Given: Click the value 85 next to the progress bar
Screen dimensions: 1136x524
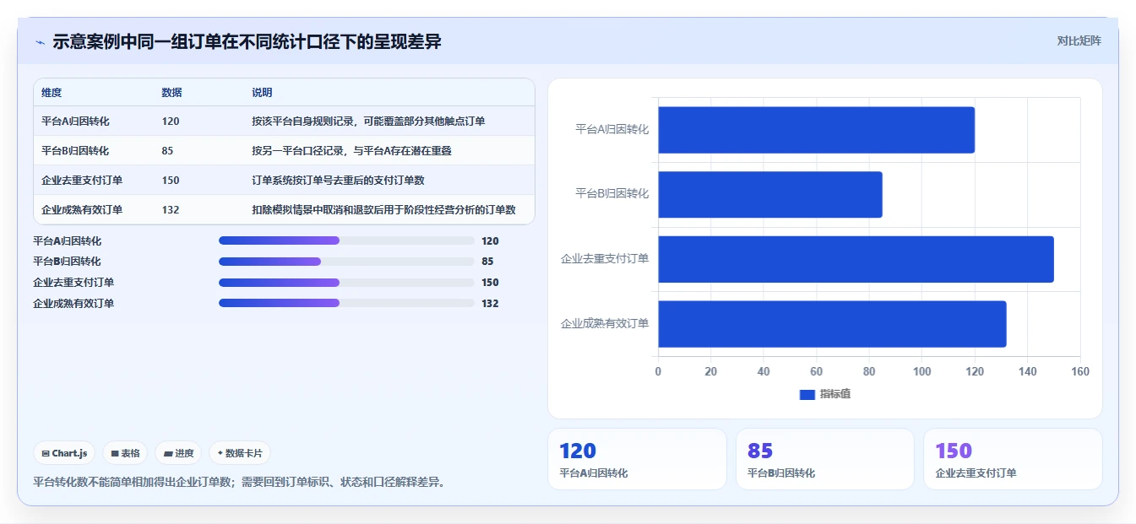Looking at the screenshot, I should coord(487,262).
